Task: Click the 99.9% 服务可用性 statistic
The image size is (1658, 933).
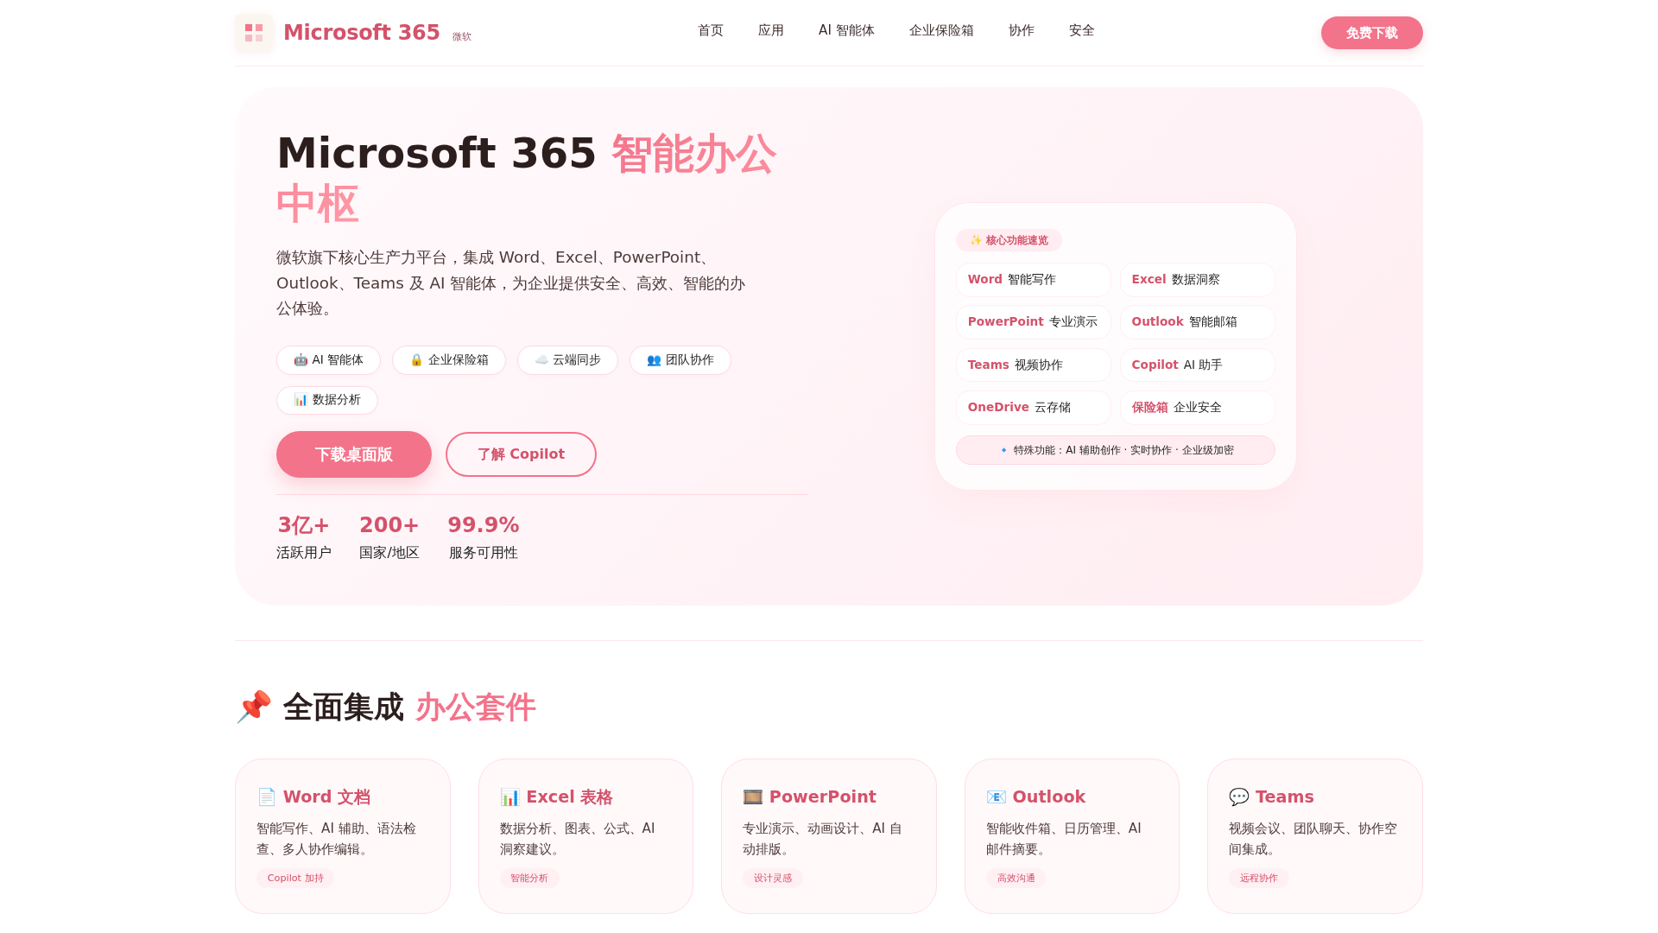Action: [x=484, y=536]
